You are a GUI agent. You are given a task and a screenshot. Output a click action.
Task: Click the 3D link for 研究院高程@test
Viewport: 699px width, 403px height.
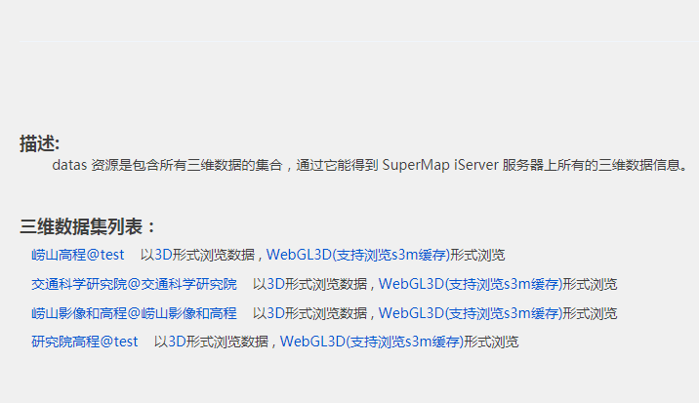(177, 342)
